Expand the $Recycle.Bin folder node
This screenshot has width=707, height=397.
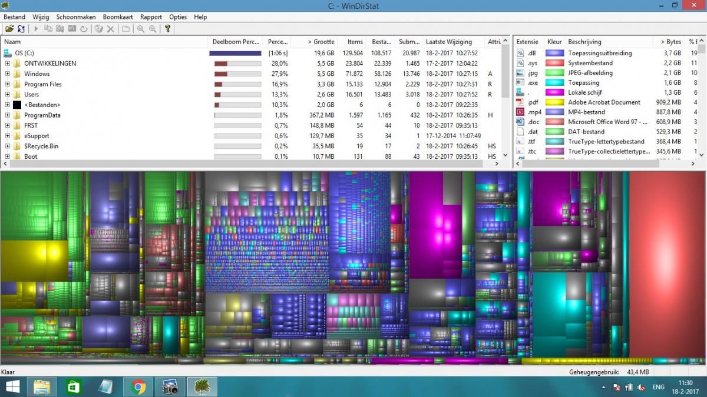point(8,146)
